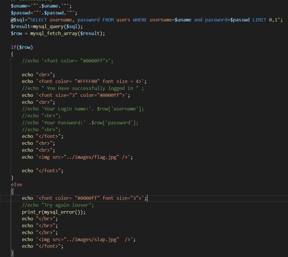
Task: Click the line starting with $passwd=
Action: (x=44, y=13)
